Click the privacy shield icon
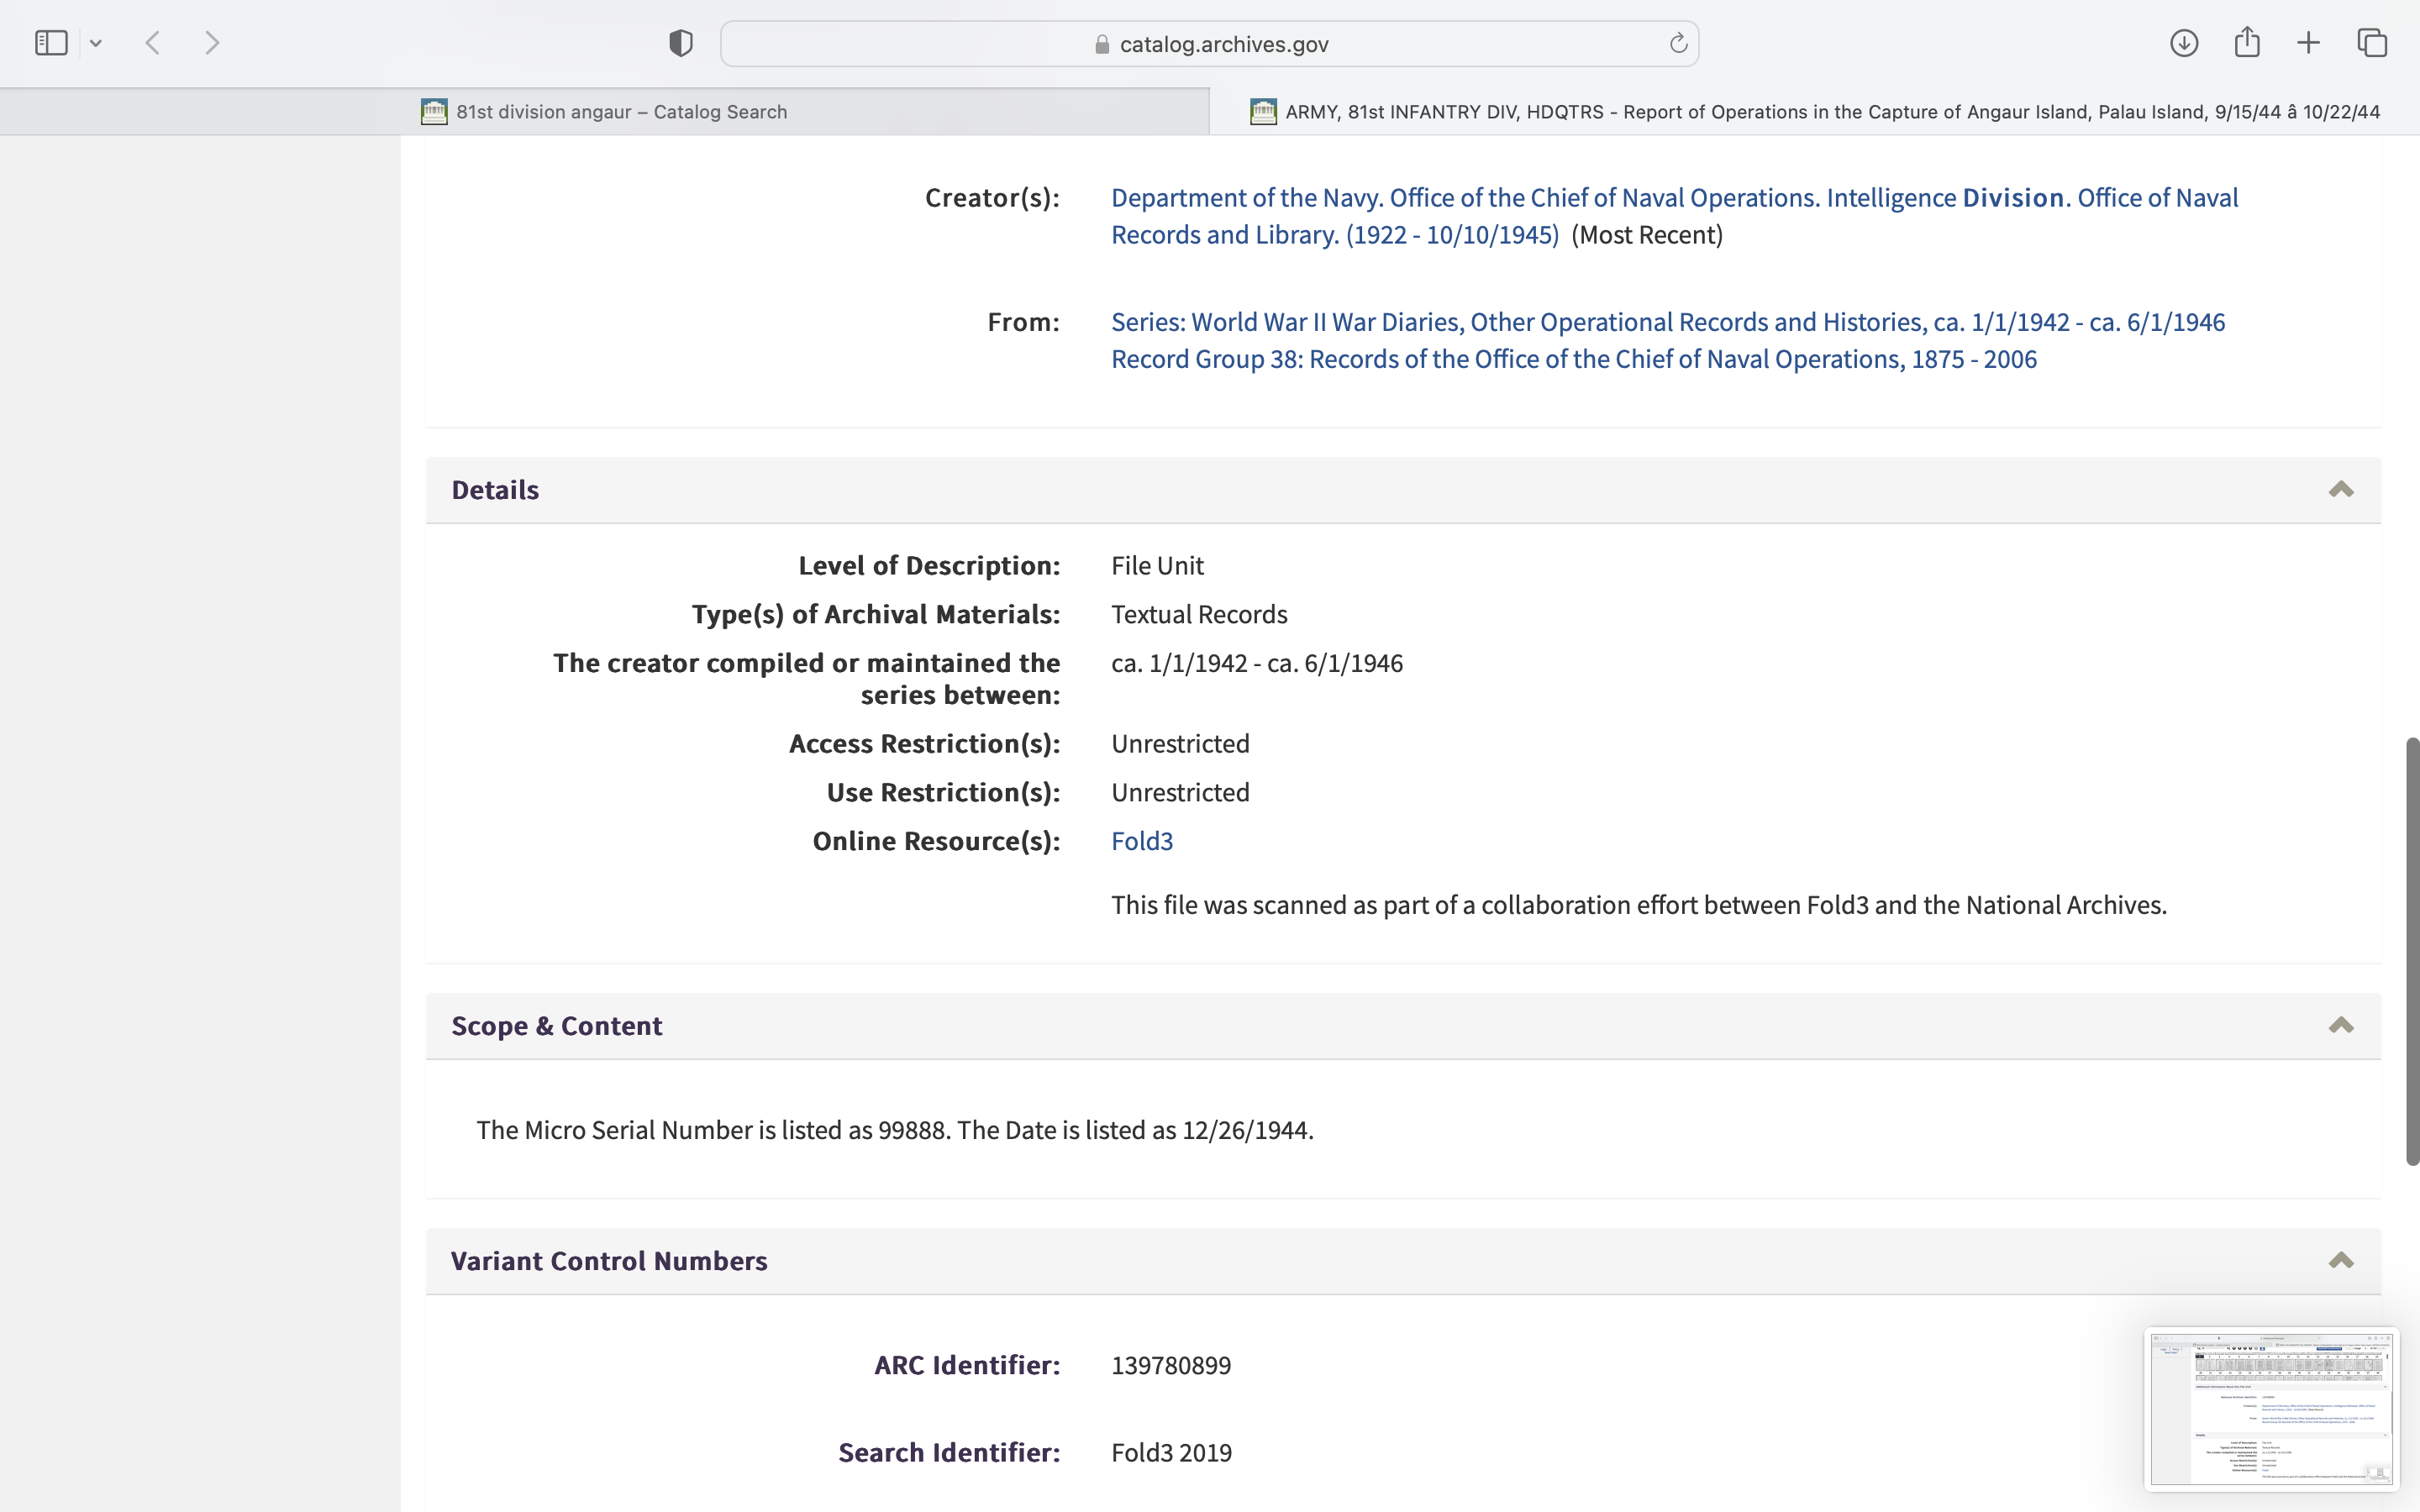This screenshot has height=1512, width=2420. [x=680, y=43]
